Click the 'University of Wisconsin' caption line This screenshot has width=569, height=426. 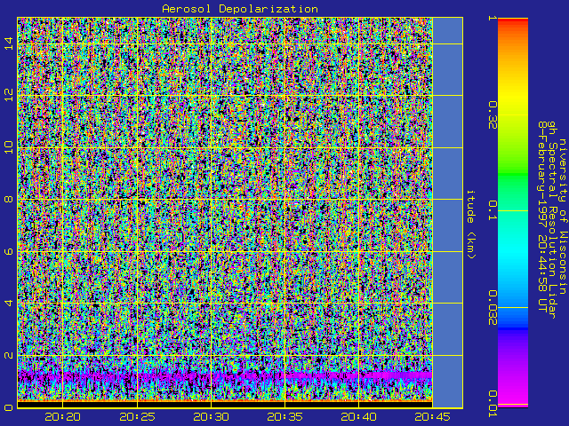(x=562, y=217)
